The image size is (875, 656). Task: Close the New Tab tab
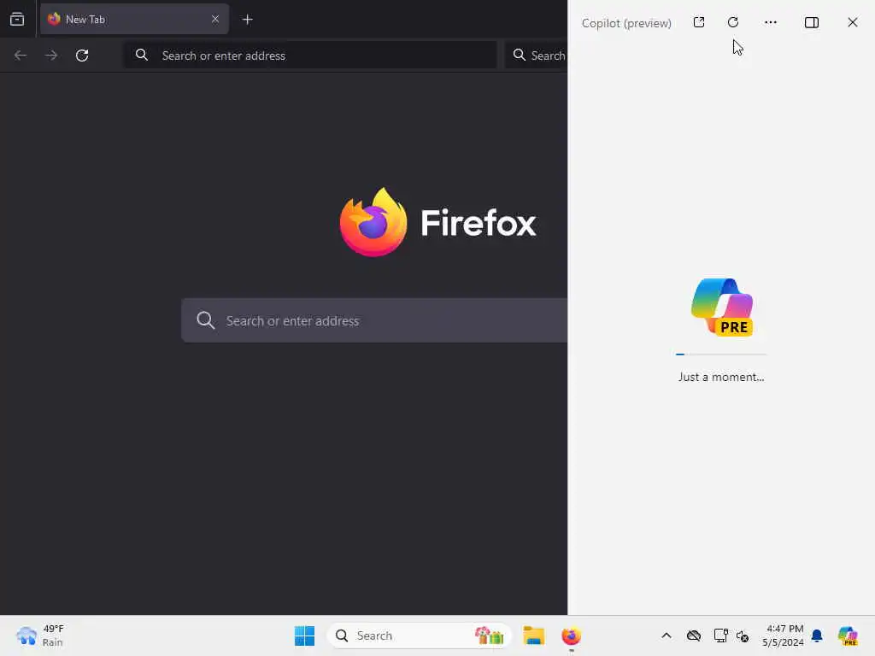tap(214, 19)
